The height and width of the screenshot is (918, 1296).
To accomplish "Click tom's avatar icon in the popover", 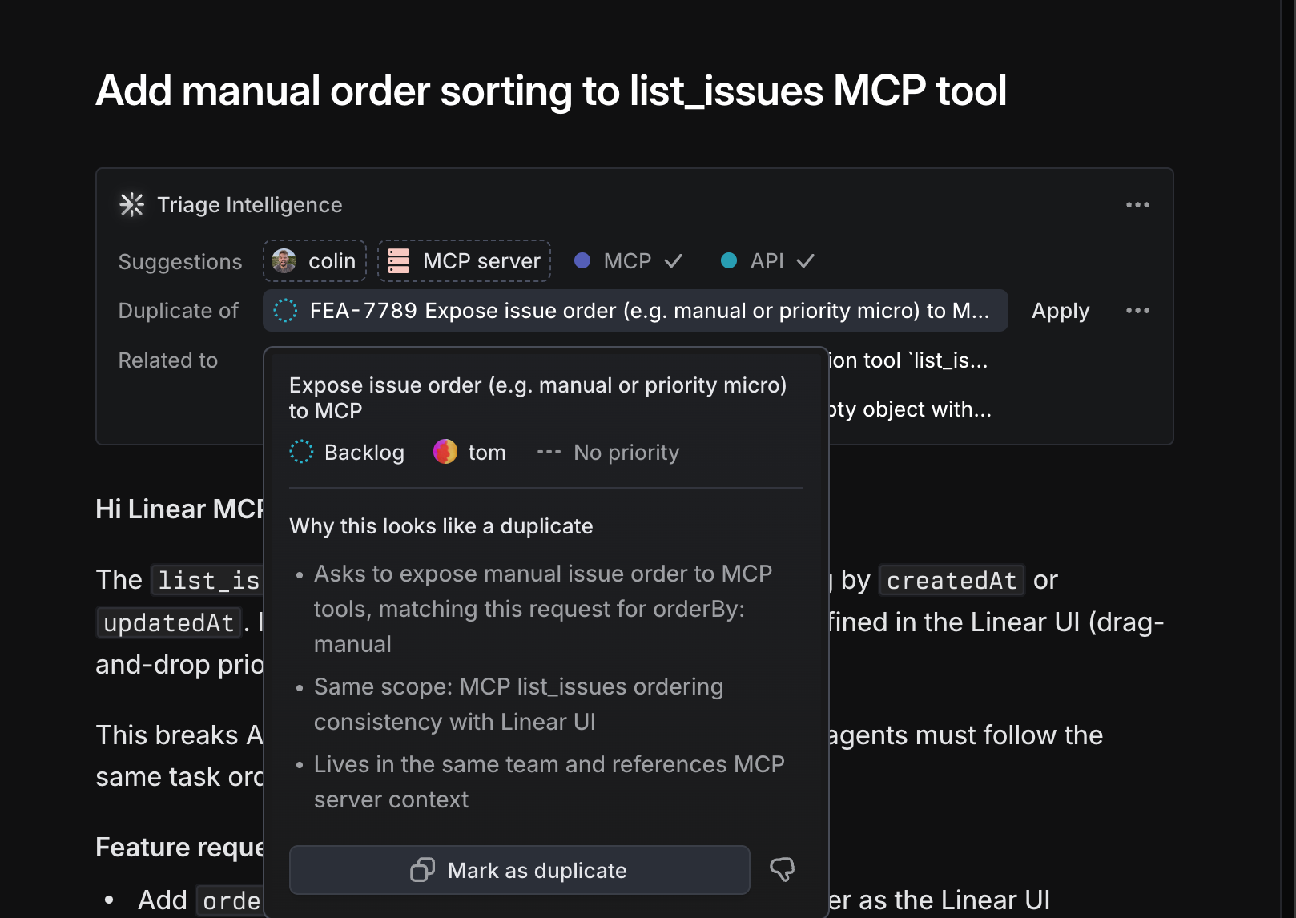I will point(445,451).
